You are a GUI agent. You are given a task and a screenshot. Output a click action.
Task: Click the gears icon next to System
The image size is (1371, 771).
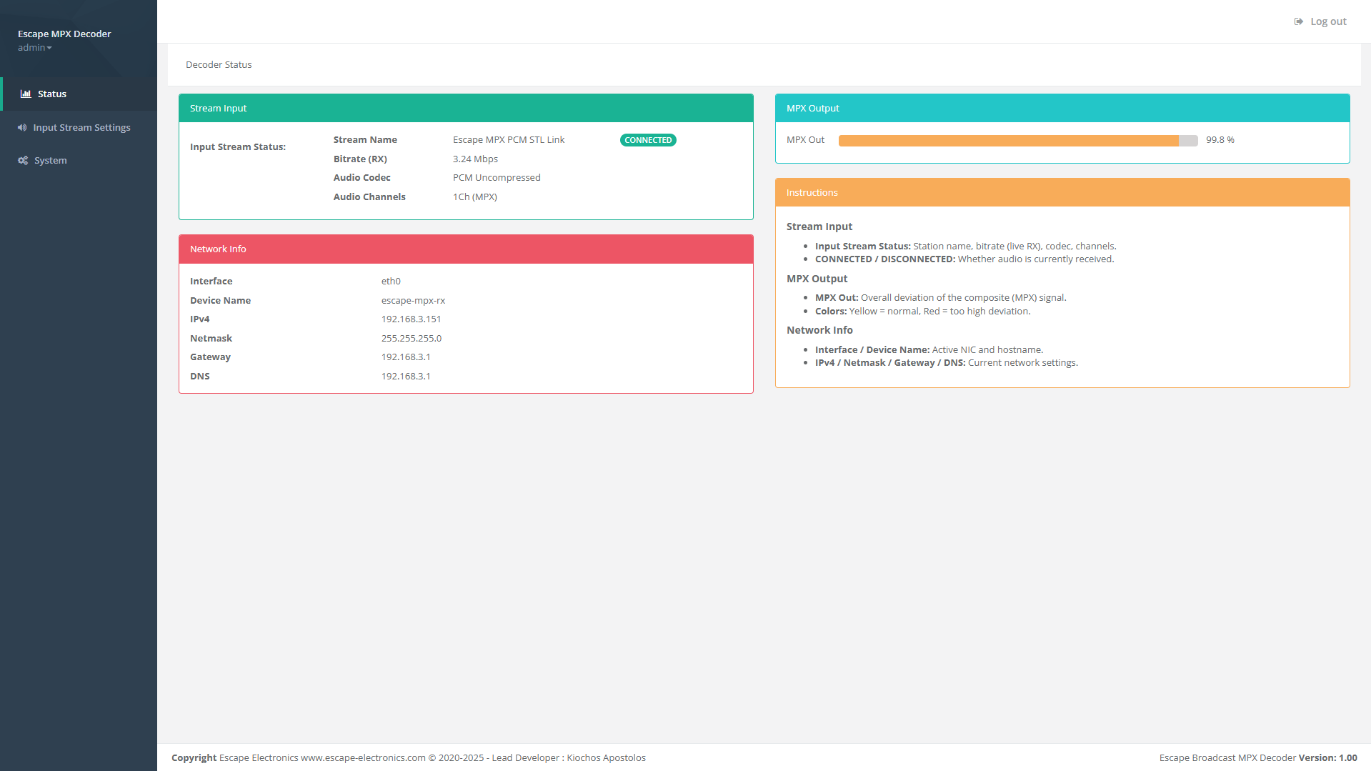23,160
